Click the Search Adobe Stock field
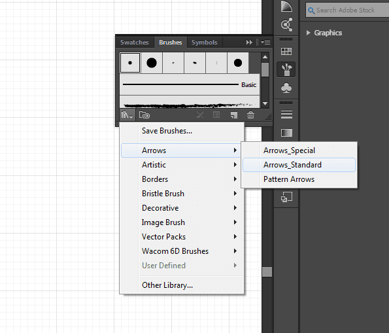The width and height of the screenshot is (389, 333). (x=347, y=10)
